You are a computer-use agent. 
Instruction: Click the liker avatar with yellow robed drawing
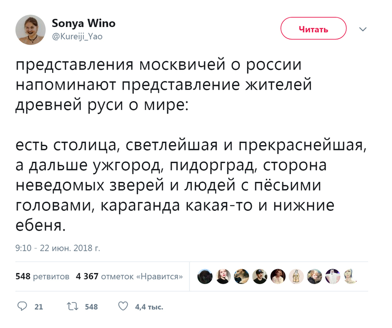296,276
